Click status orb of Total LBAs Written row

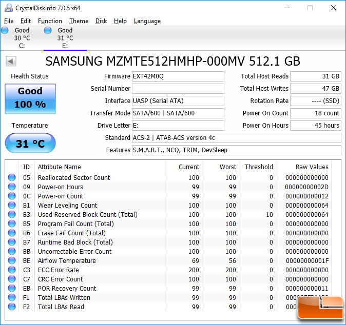coord(12,297)
